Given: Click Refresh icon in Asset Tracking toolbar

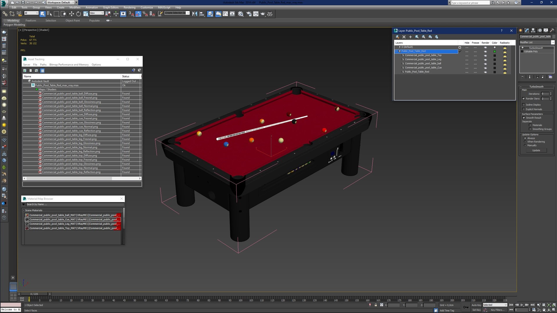Looking at the screenshot, I should click(25, 70).
